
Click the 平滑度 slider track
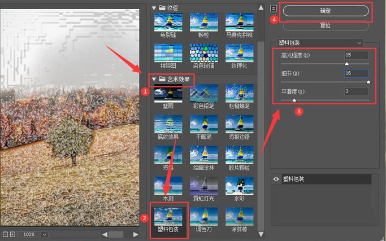coord(325,99)
